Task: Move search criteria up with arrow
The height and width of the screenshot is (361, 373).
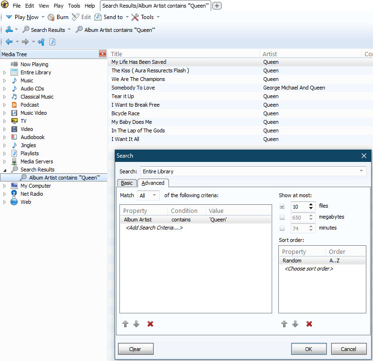Action: click(126, 324)
